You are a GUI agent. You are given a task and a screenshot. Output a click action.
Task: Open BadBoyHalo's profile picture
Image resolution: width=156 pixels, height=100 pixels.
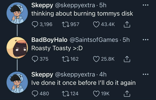[x=17, y=47]
